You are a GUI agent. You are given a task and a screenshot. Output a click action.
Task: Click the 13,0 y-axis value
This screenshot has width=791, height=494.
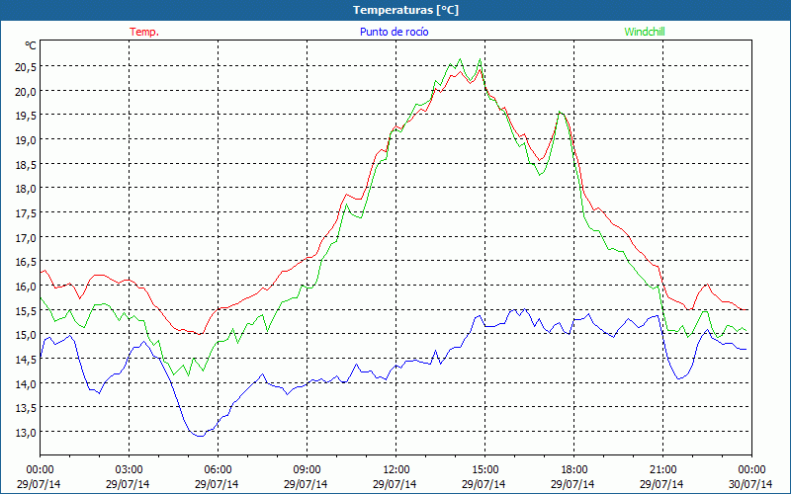pyautogui.click(x=25, y=433)
